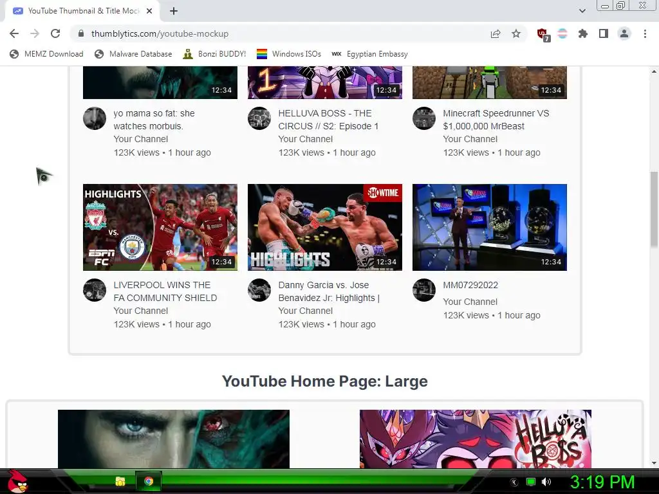
Task: Click title 'Danny Garcia vs. Jose Benavidez Jr'
Action: coord(329,291)
